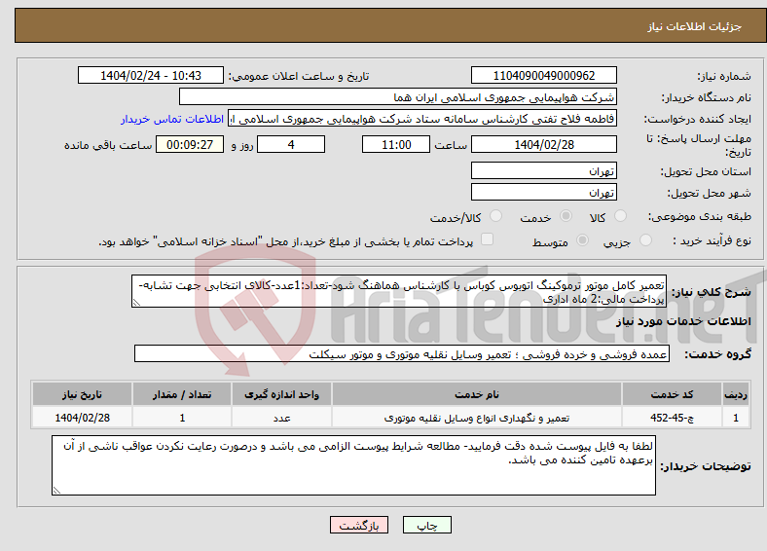The width and height of the screenshot is (767, 551).
Task: Click the چاپ print button
Action: (x=427, y=525)
